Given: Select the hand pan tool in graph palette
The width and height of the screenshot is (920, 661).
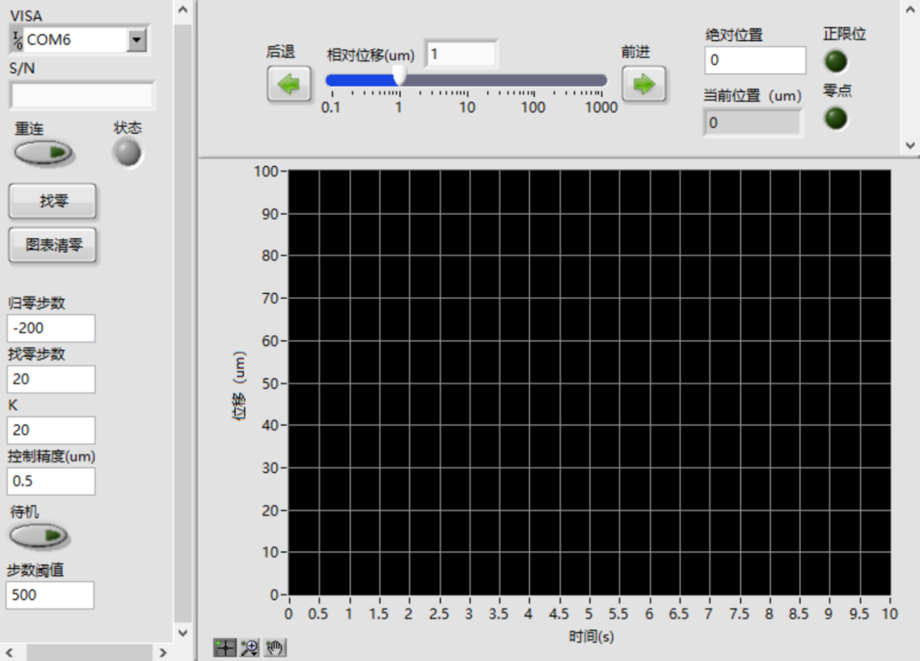Looking at the screenshot, I should tap(275, 648).
